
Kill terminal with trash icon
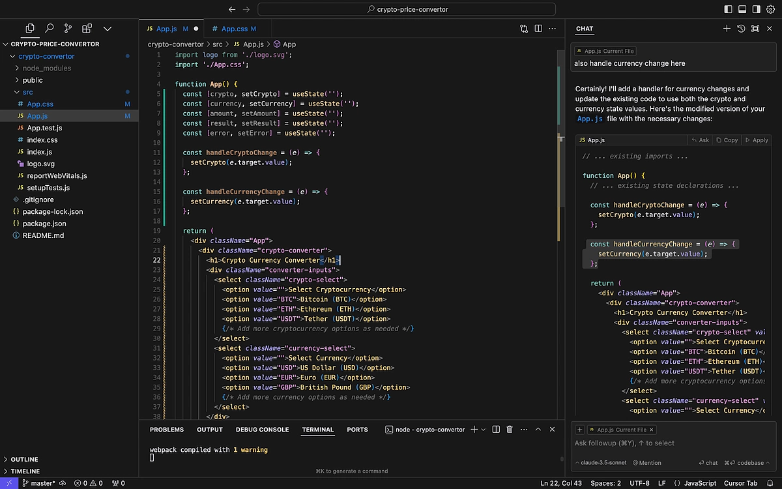coord(510,430)
